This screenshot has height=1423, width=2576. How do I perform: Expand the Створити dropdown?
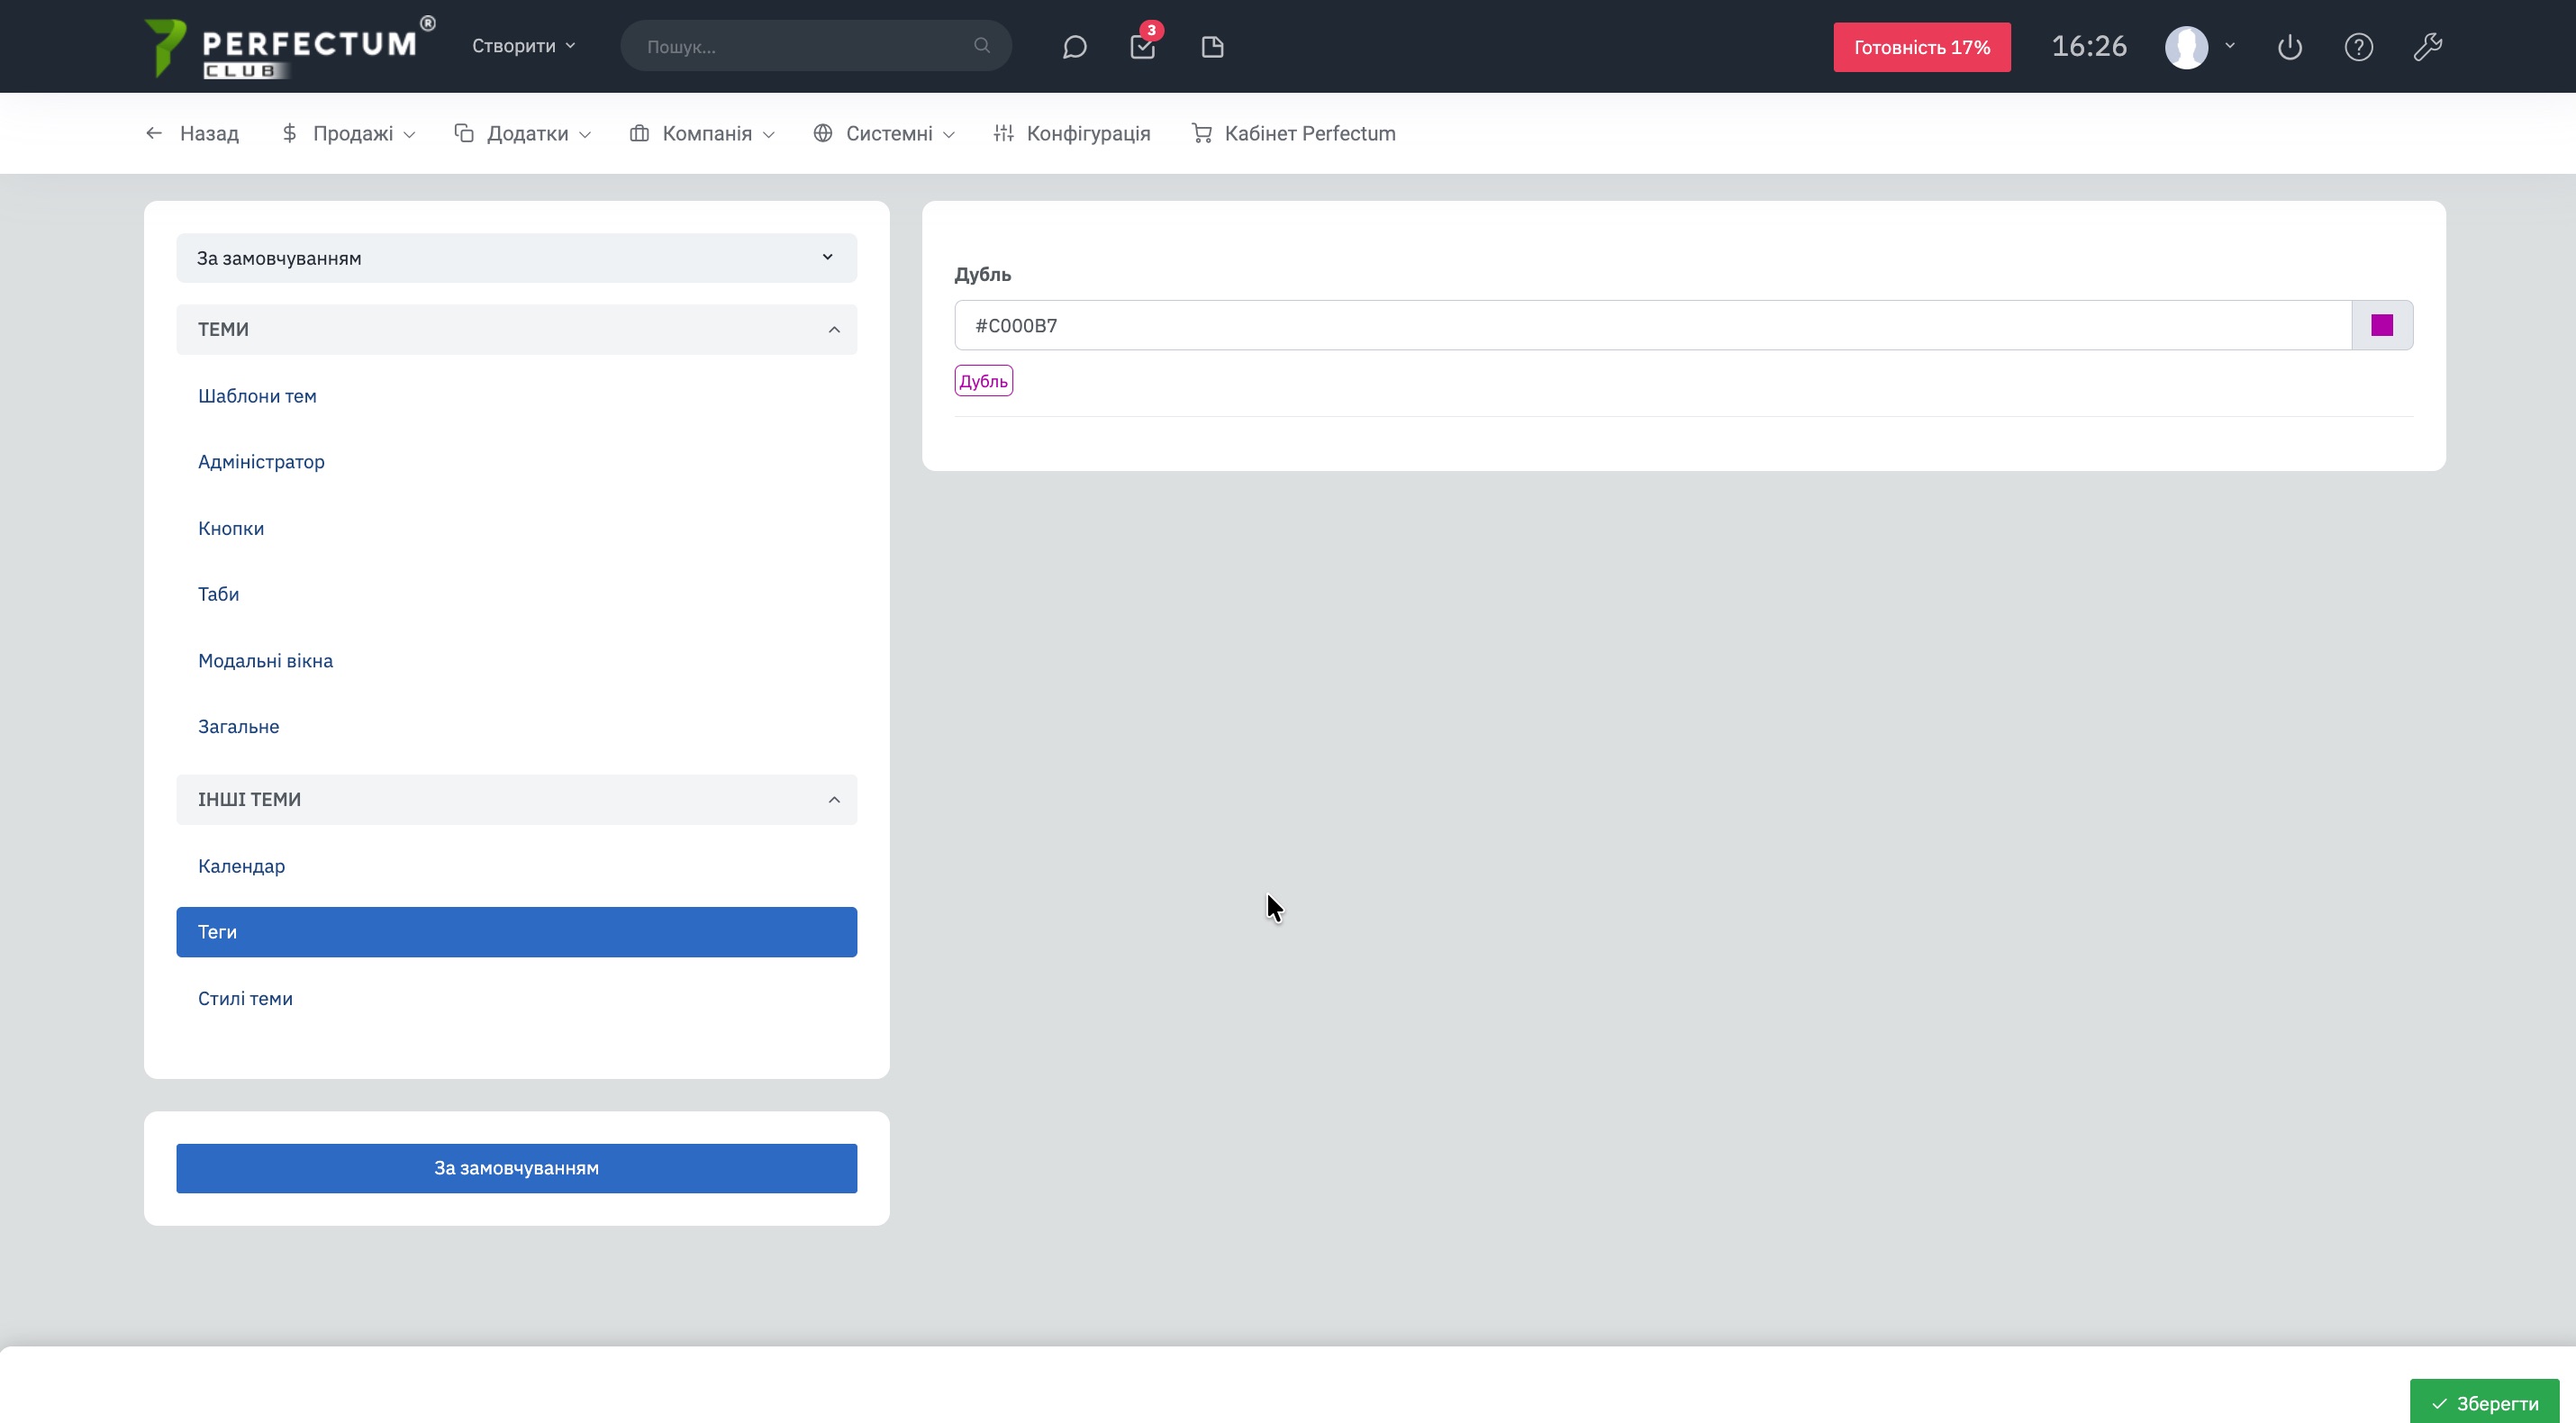[523, 46]
